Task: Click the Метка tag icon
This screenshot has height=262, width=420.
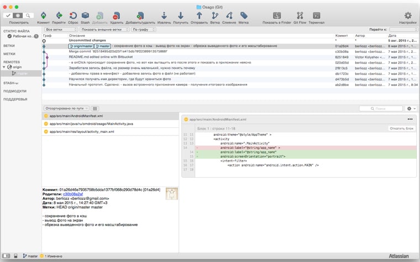Action: pyautogui.click(x=244, y=15)
